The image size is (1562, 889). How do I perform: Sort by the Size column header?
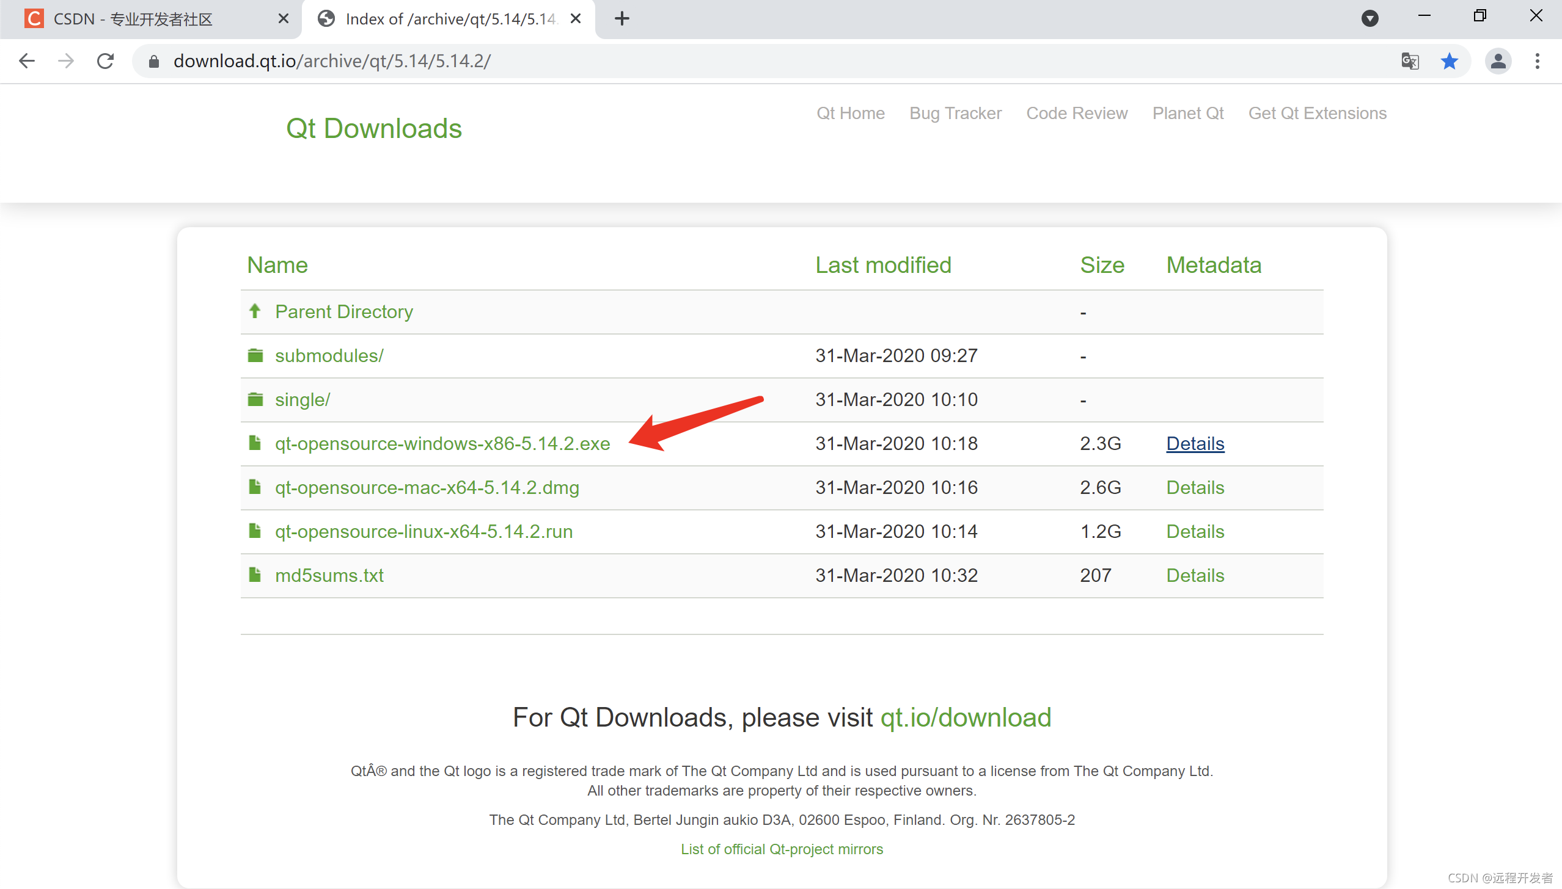[1102, 265]
